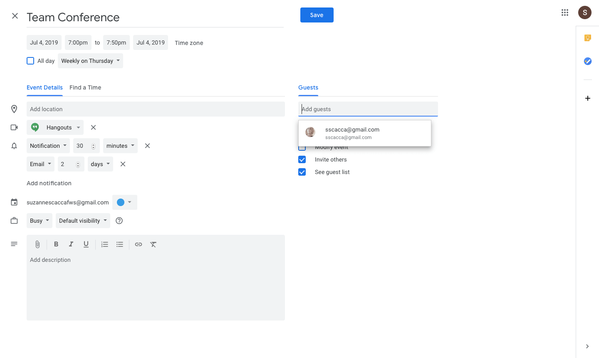599x358 pixels.
Task: Open the Google apps grid
Action: [565, 12]
